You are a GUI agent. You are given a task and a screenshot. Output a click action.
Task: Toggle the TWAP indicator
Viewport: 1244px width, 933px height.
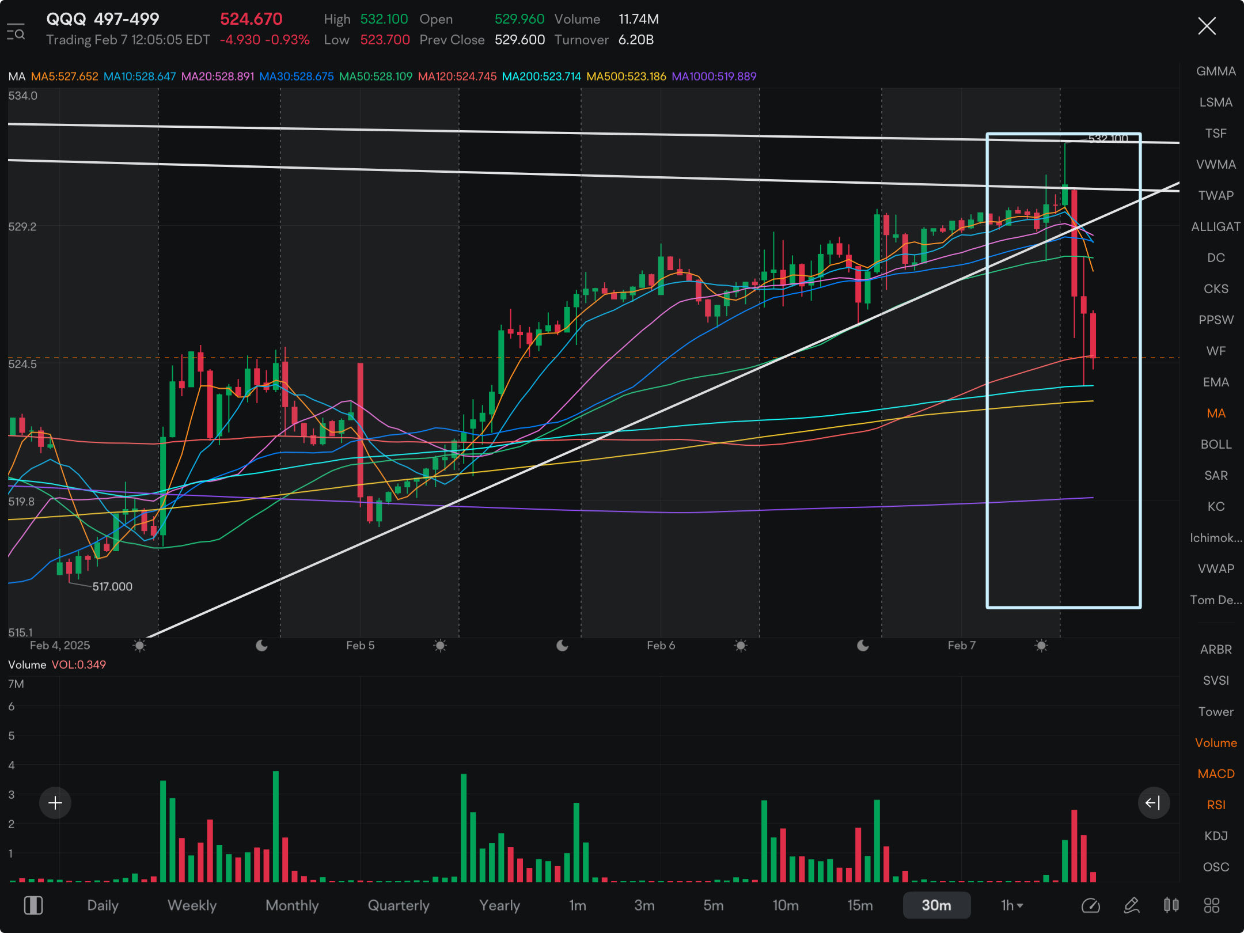click(1216, 196)
